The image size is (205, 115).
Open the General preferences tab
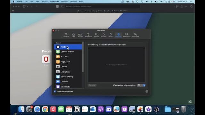click(66, 35)
